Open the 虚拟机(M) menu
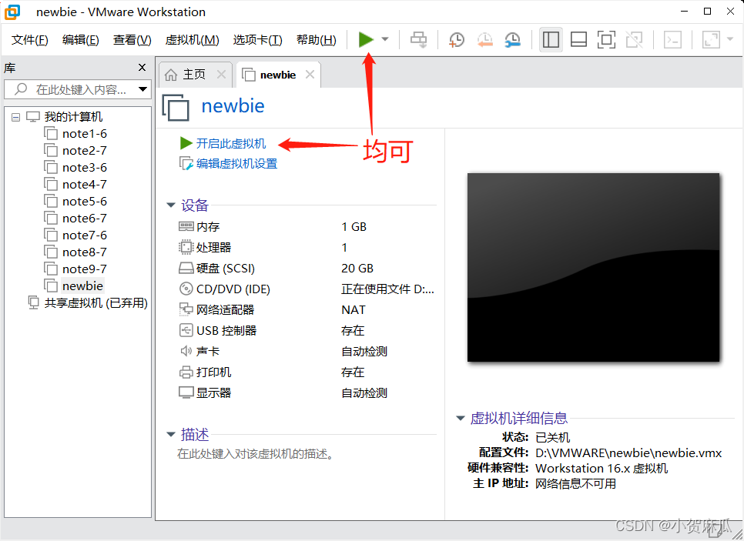Viewport: 744px width, 541px height. (x=192, y=40)
